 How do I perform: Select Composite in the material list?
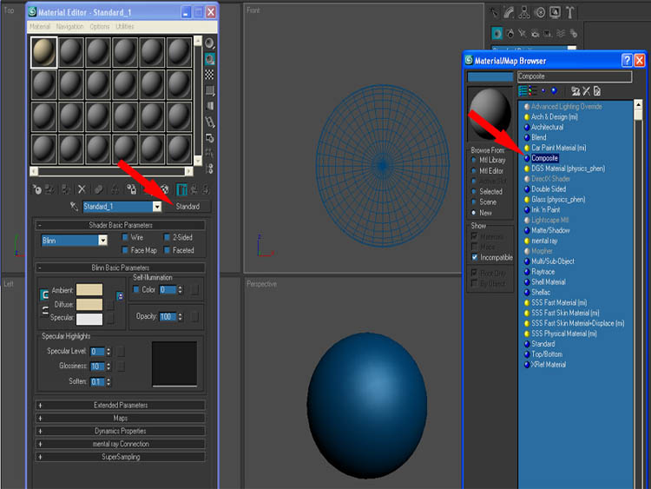pyautogui.click(x=544, y=158)
